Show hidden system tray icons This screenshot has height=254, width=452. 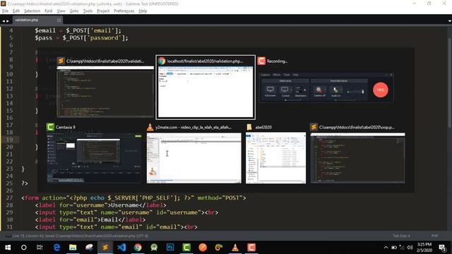coord(386,248)
